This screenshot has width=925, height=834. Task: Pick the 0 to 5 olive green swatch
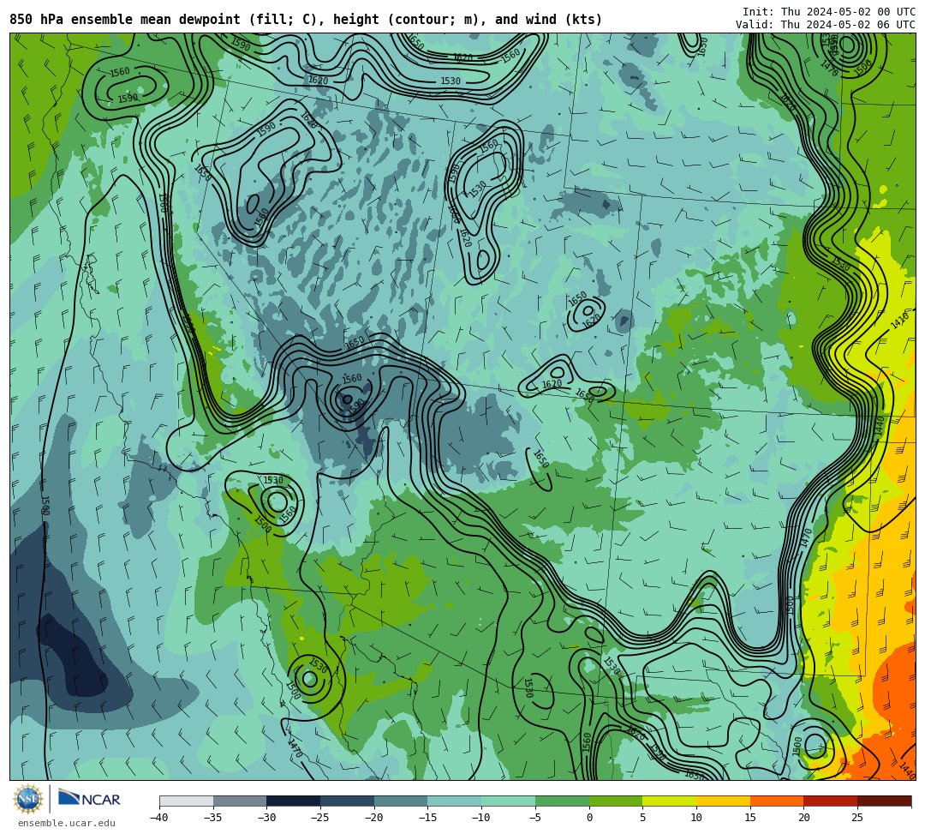(616, 801)
